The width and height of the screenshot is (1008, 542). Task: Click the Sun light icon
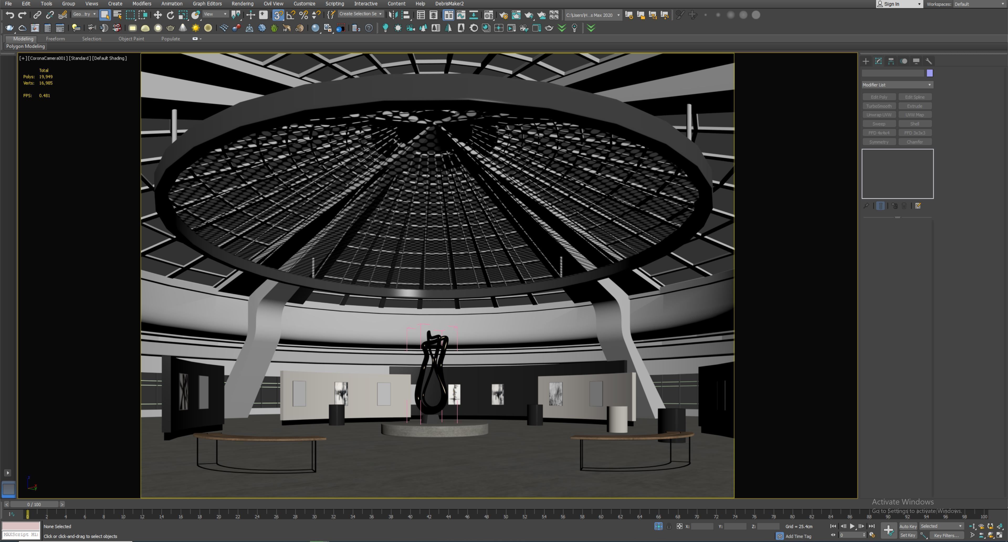(195, 28)
